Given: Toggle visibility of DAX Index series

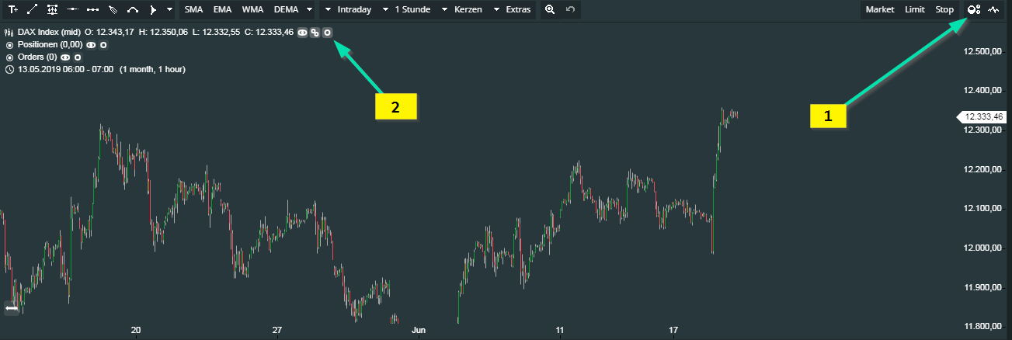Looking at the screenshot, I should click(302, 33).
